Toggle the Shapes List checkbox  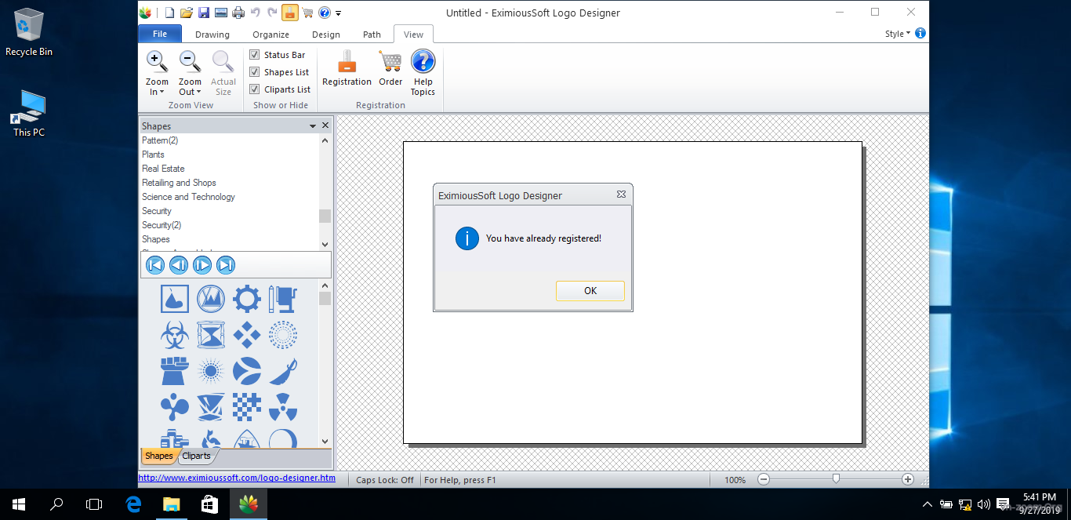[x=255, y=72]
